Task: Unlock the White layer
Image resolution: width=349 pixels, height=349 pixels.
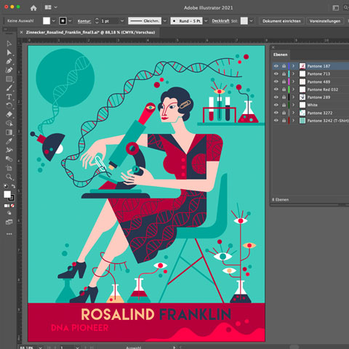Action: (x=284, y=105)
